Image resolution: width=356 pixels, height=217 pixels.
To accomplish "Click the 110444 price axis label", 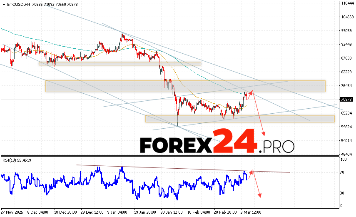I will (347, 3).
